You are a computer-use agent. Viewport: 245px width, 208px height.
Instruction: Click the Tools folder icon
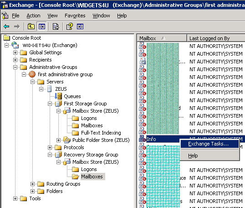pos(24,198)
